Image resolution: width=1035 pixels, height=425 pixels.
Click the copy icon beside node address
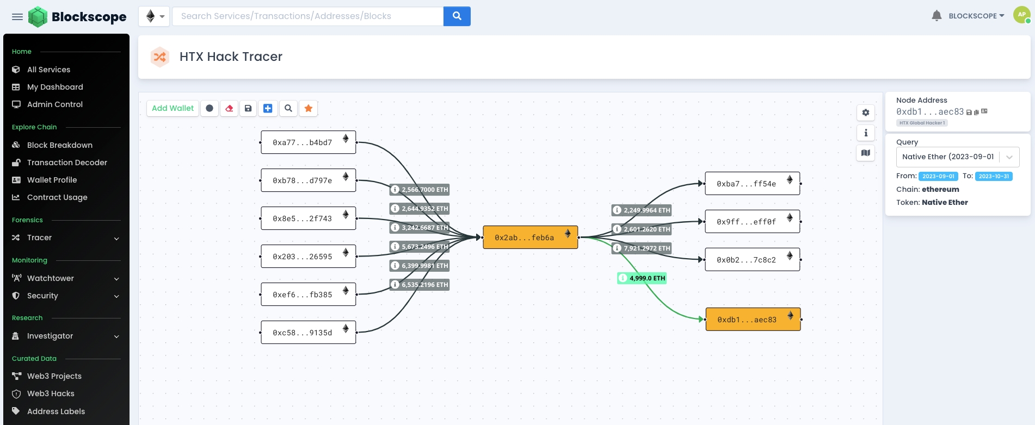(976, 112)
